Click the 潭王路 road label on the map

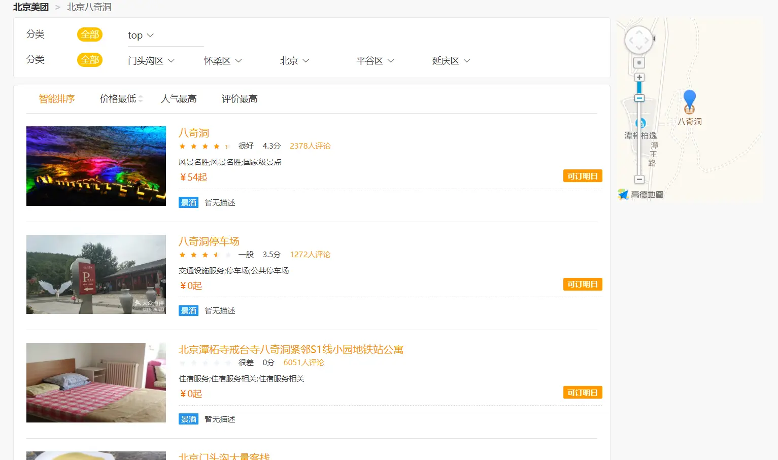653,154
